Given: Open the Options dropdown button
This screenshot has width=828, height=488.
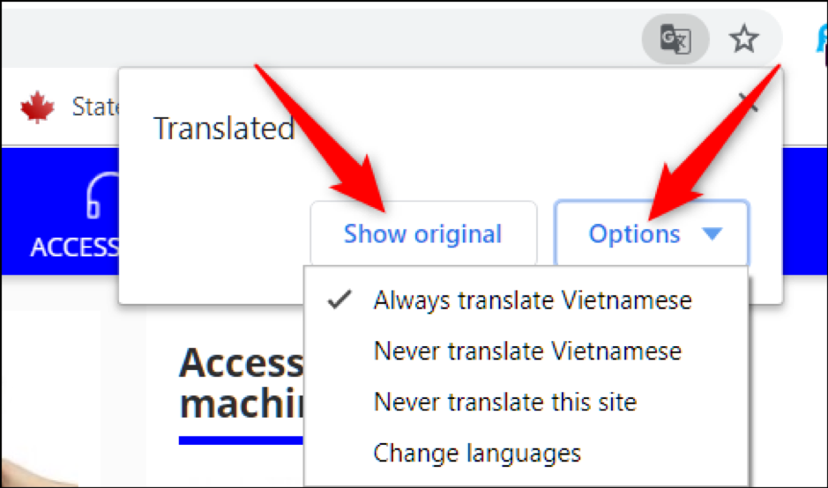Looking at the screenshot, I should [x=652, y=233].
